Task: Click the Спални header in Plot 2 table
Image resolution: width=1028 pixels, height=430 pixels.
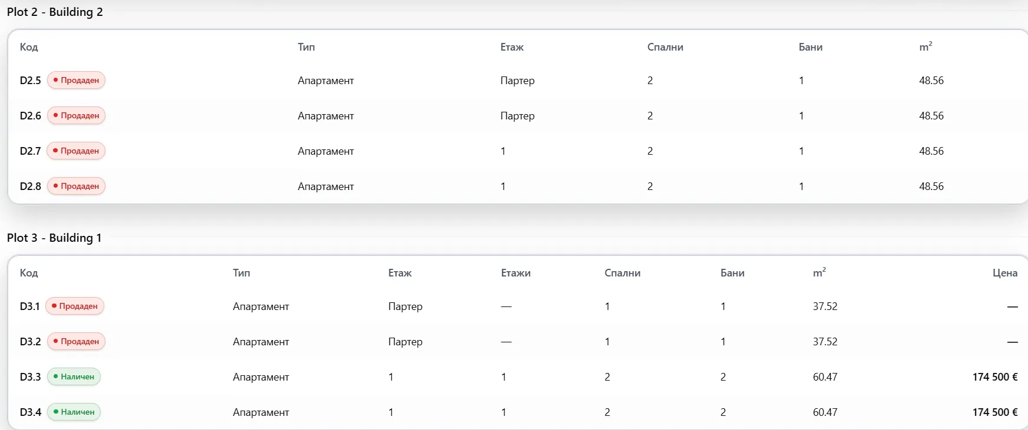Action: pos(665,47)
